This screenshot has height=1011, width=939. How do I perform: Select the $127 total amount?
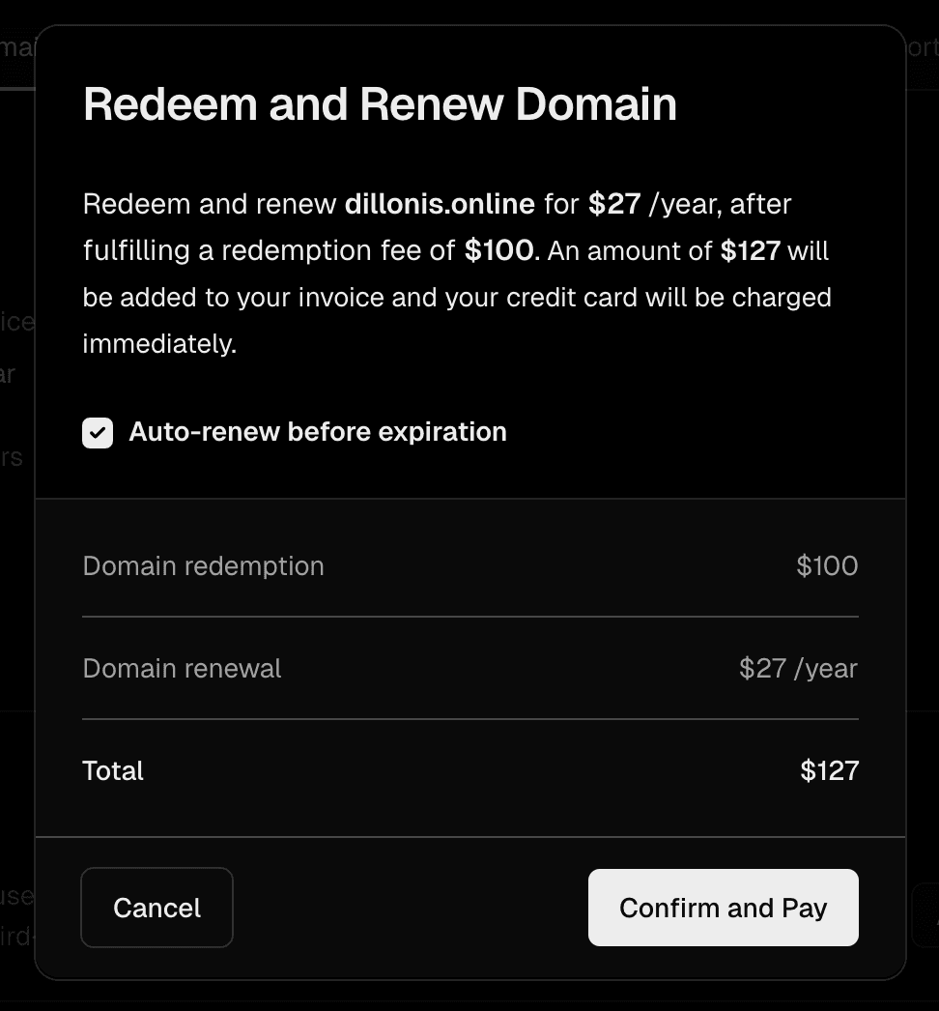tap(829, 770)
